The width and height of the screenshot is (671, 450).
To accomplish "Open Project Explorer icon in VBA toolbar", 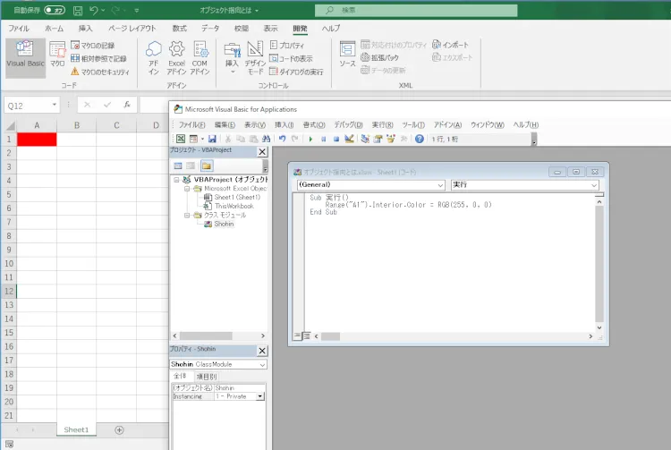I will [x=365, y=139].
